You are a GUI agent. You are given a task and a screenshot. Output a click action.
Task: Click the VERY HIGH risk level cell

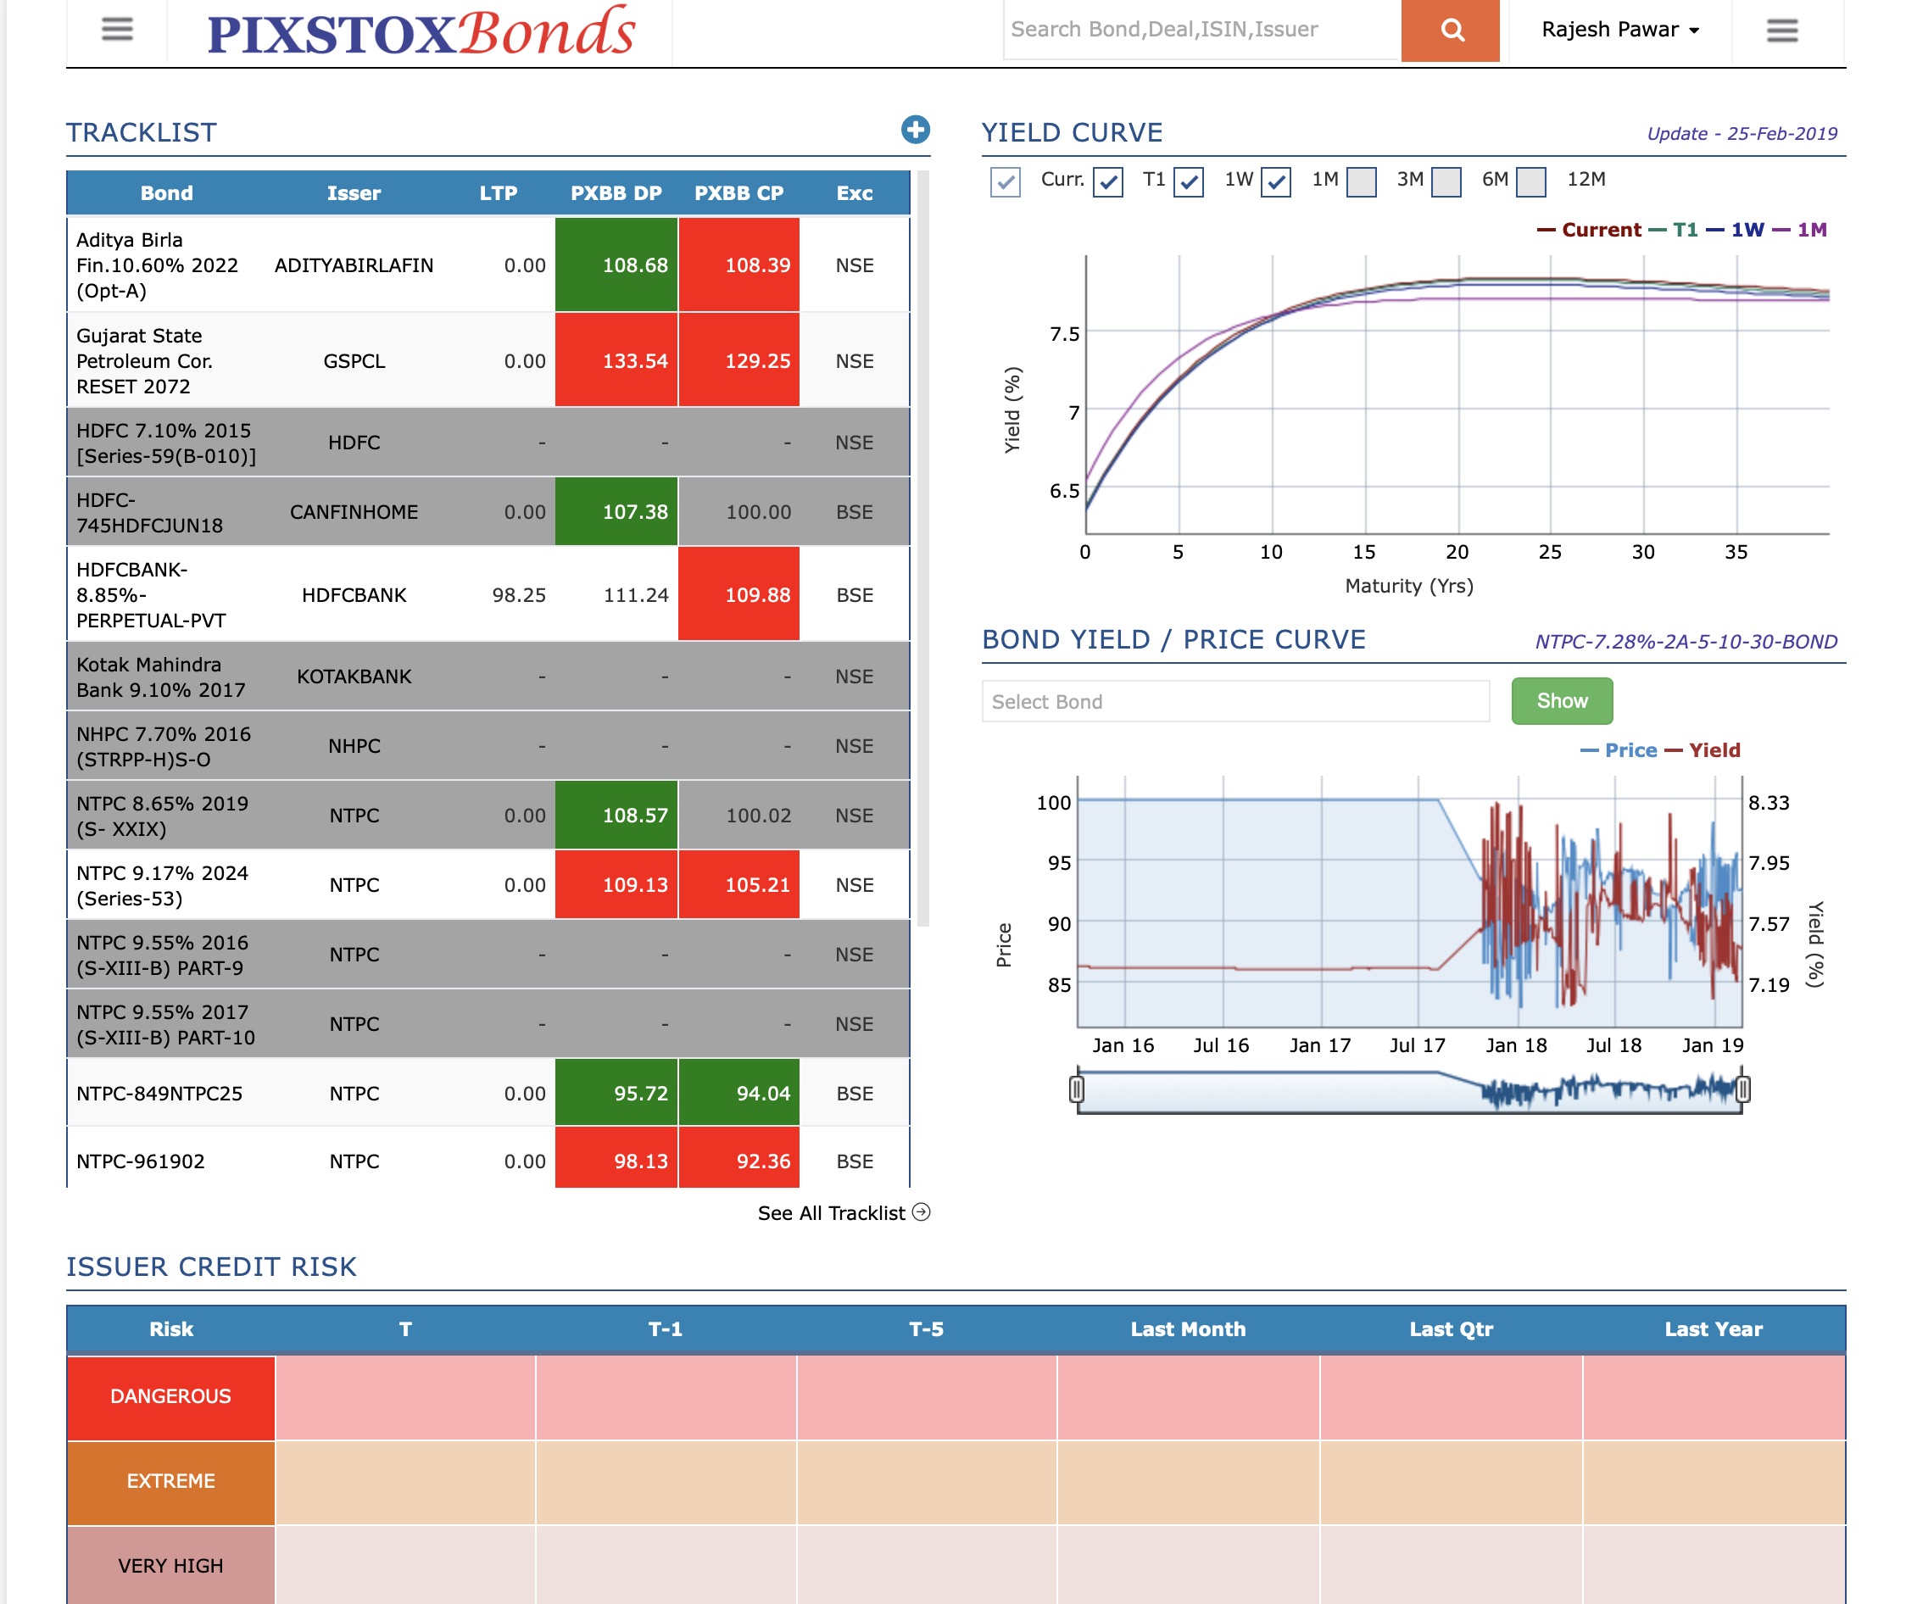(x=170, y=1565)
